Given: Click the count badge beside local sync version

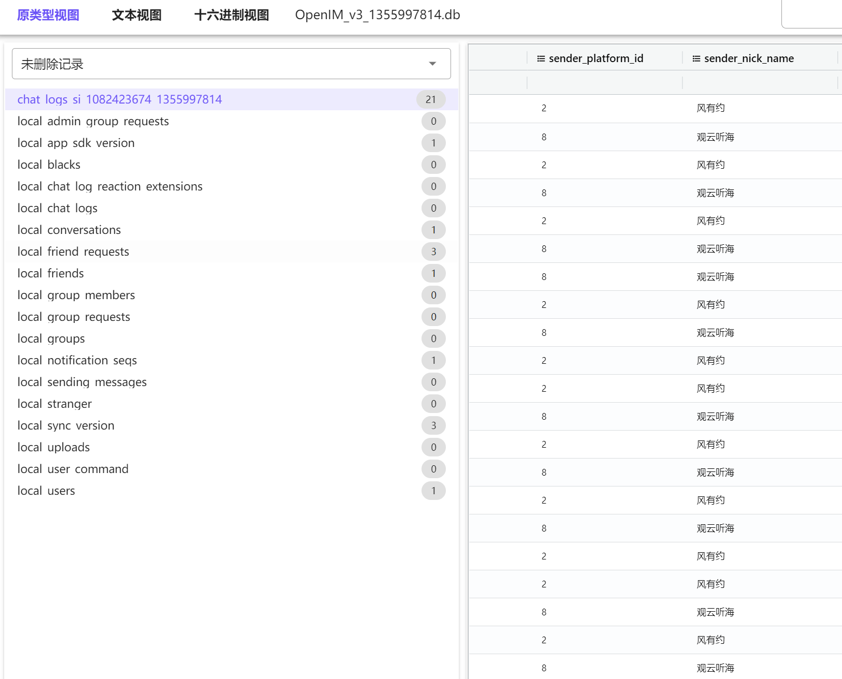Looking at the screenshot, I should click(x=433, y=425).
